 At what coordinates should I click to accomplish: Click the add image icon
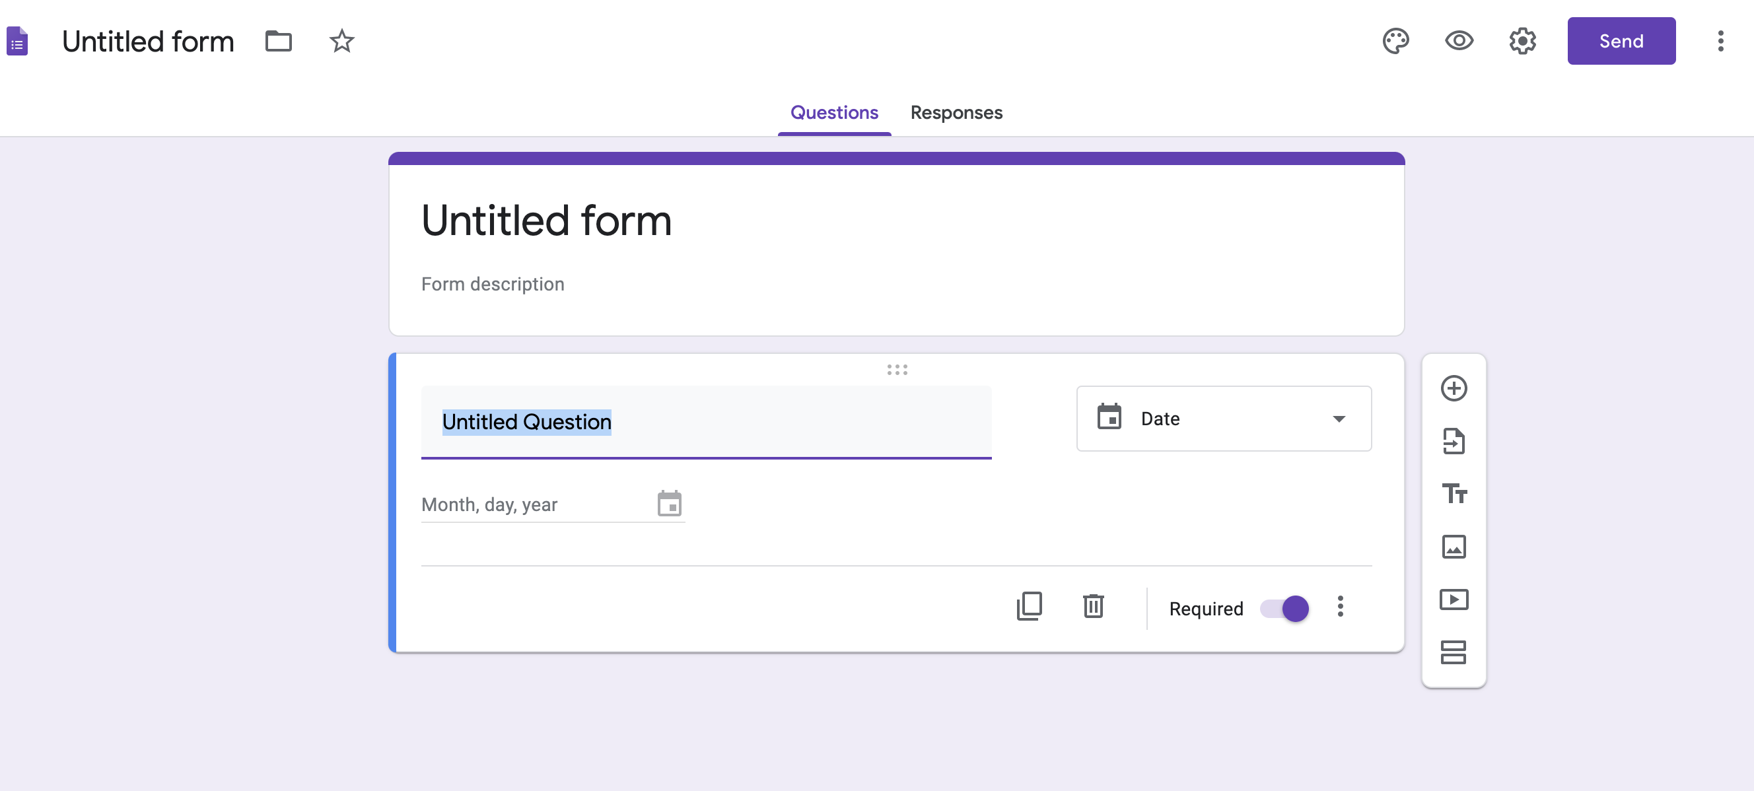pyautogui.click(x=1454, y=546)
